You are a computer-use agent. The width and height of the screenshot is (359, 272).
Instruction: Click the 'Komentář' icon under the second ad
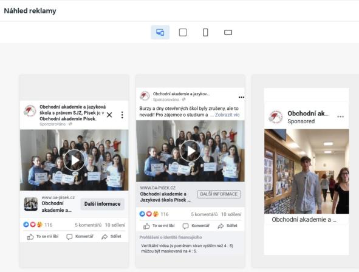coord(185,226)
